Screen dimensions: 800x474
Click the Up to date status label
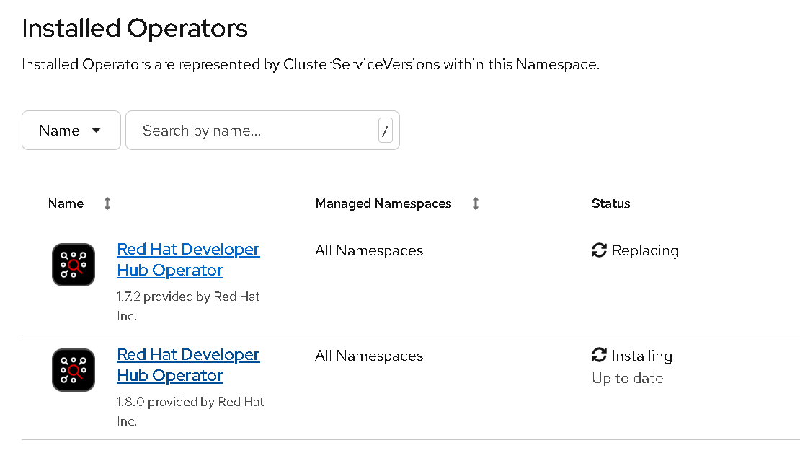pos(627,378)
